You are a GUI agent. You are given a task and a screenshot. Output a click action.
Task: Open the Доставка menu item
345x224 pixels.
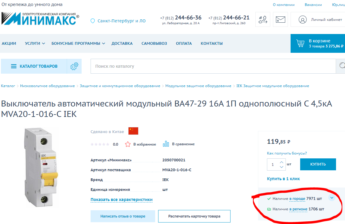pyautogui.click(x=122, y=44)
